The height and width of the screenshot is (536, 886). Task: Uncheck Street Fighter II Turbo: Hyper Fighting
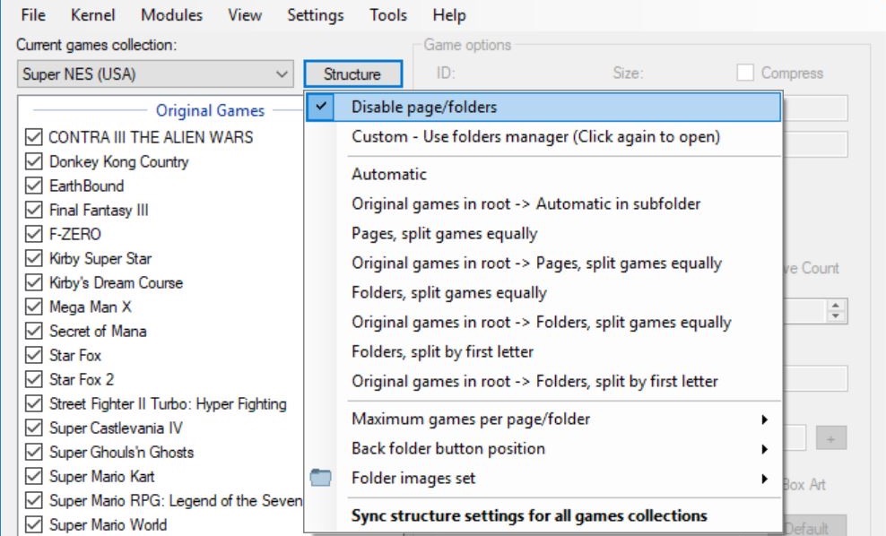(x=34, y=404)
